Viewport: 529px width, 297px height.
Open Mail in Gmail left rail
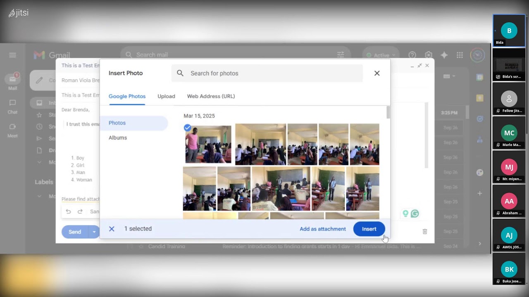point(12,82)
